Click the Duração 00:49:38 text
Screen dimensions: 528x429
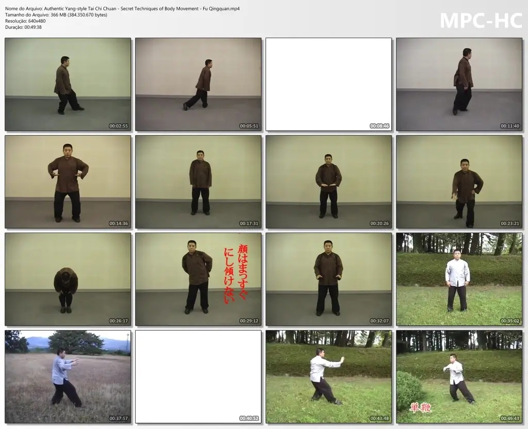pyautogui.click(x=24, y=27)
